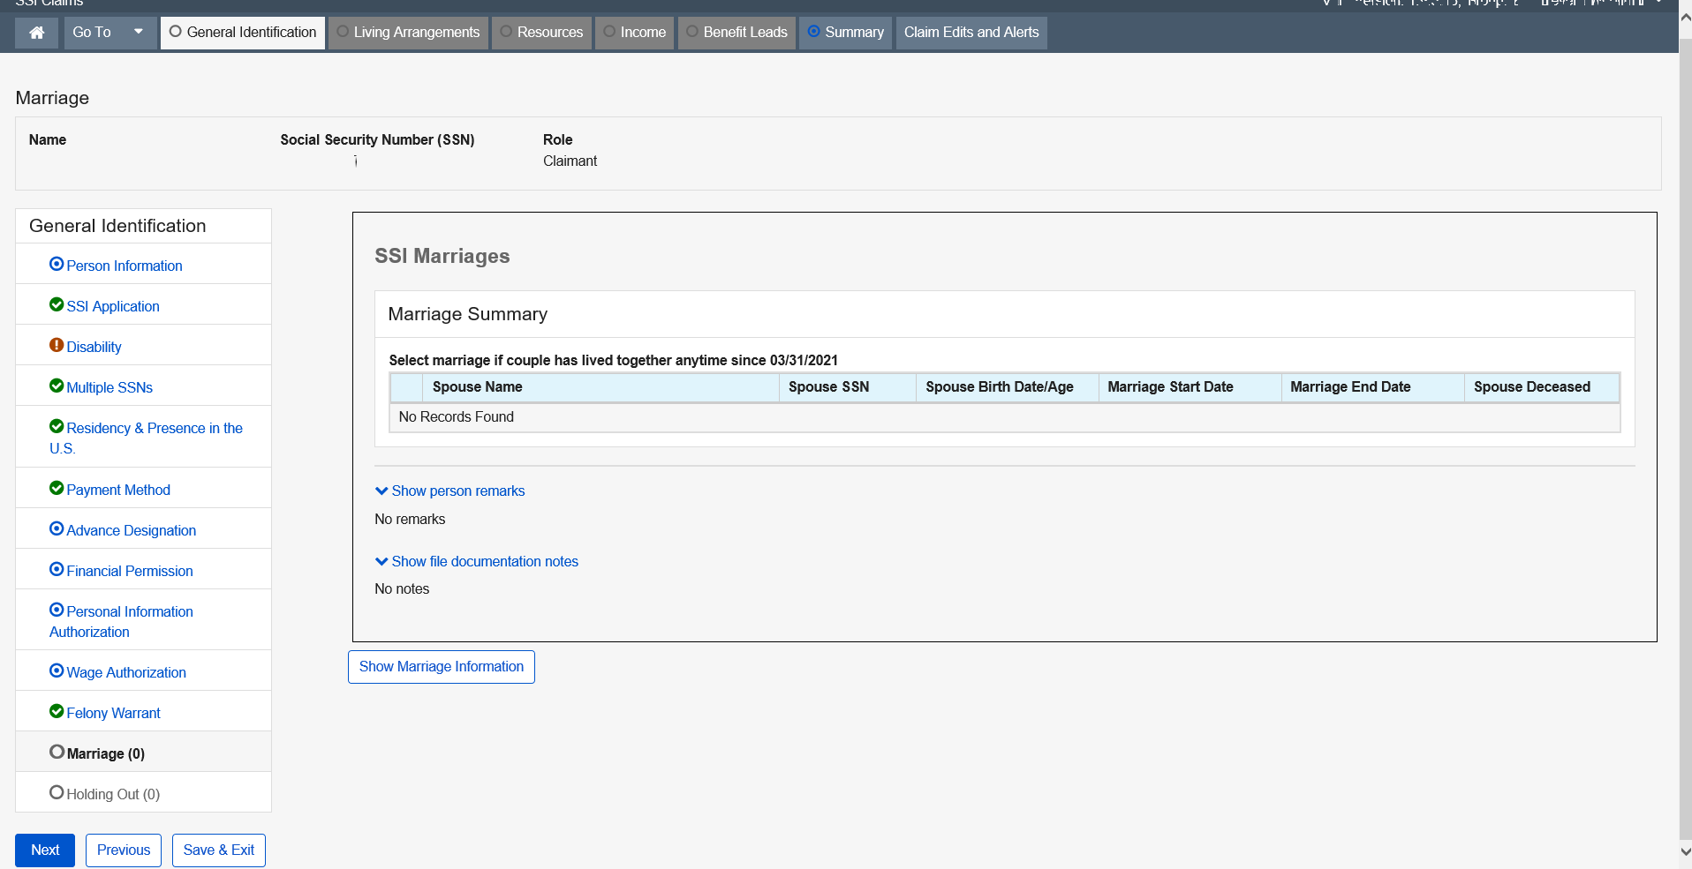Select the Marriage (0) radio indicator

tap(57, 753)
